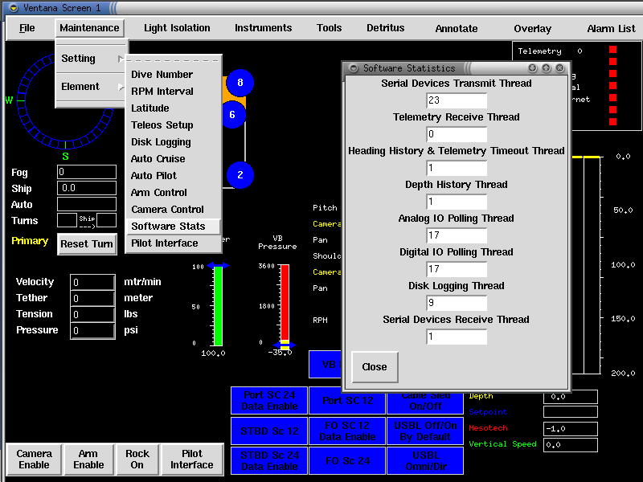Click the green 0-100 gauge bar
The height and width of the screenshot is (482, 643).
218,306
